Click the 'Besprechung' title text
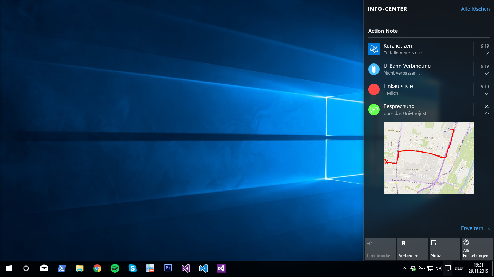This screenshot has height=277, width=494. 399,106
